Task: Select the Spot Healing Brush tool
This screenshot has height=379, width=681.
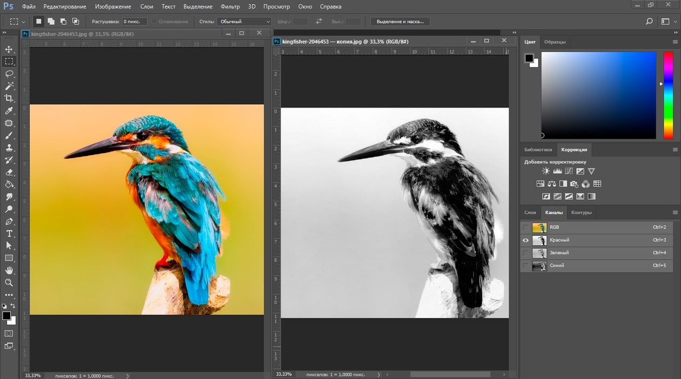Action: pos(9,123)
